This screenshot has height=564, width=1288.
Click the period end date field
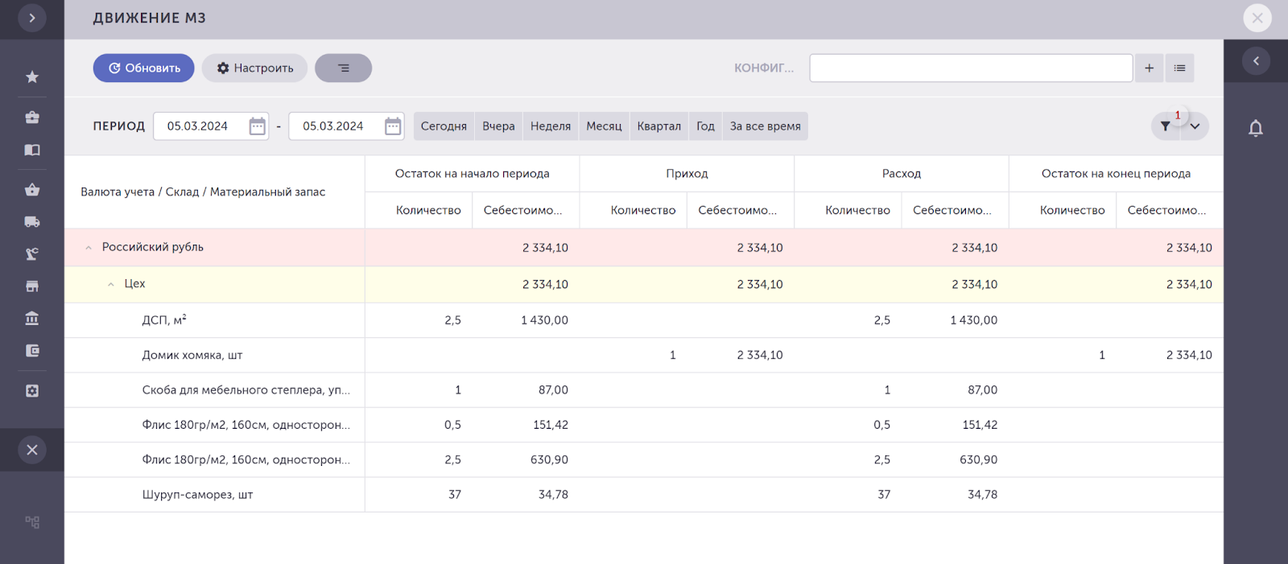click(333, 126)
